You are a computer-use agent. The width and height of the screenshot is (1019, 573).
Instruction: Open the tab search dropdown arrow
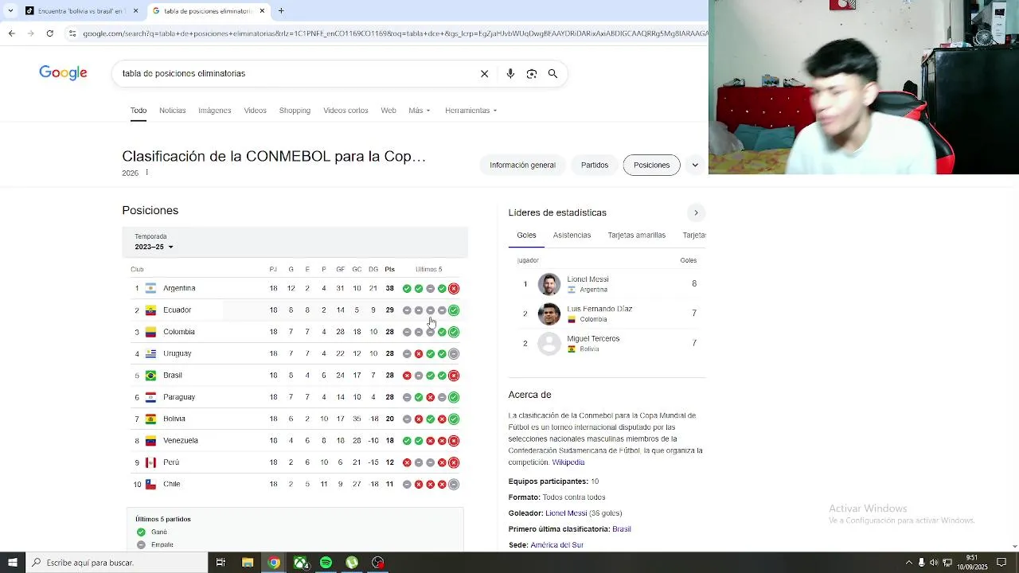[10, 10]
